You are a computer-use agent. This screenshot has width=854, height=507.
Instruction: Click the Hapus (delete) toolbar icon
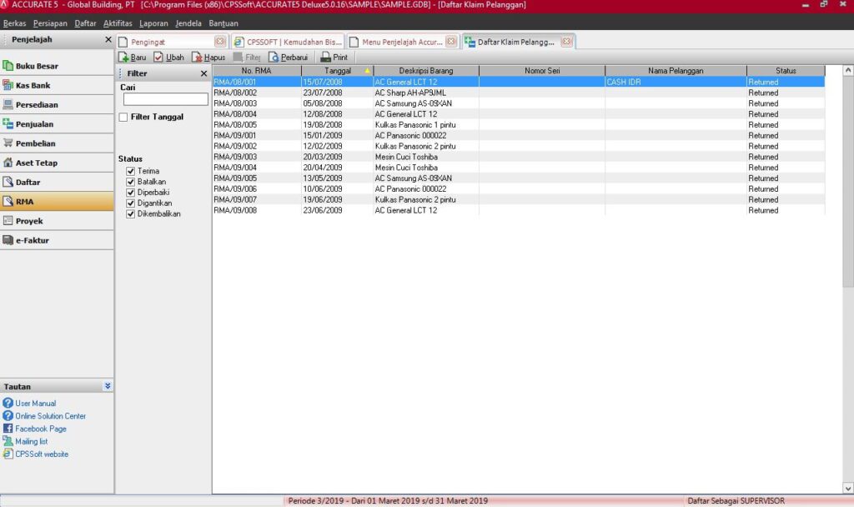point(197,58)
